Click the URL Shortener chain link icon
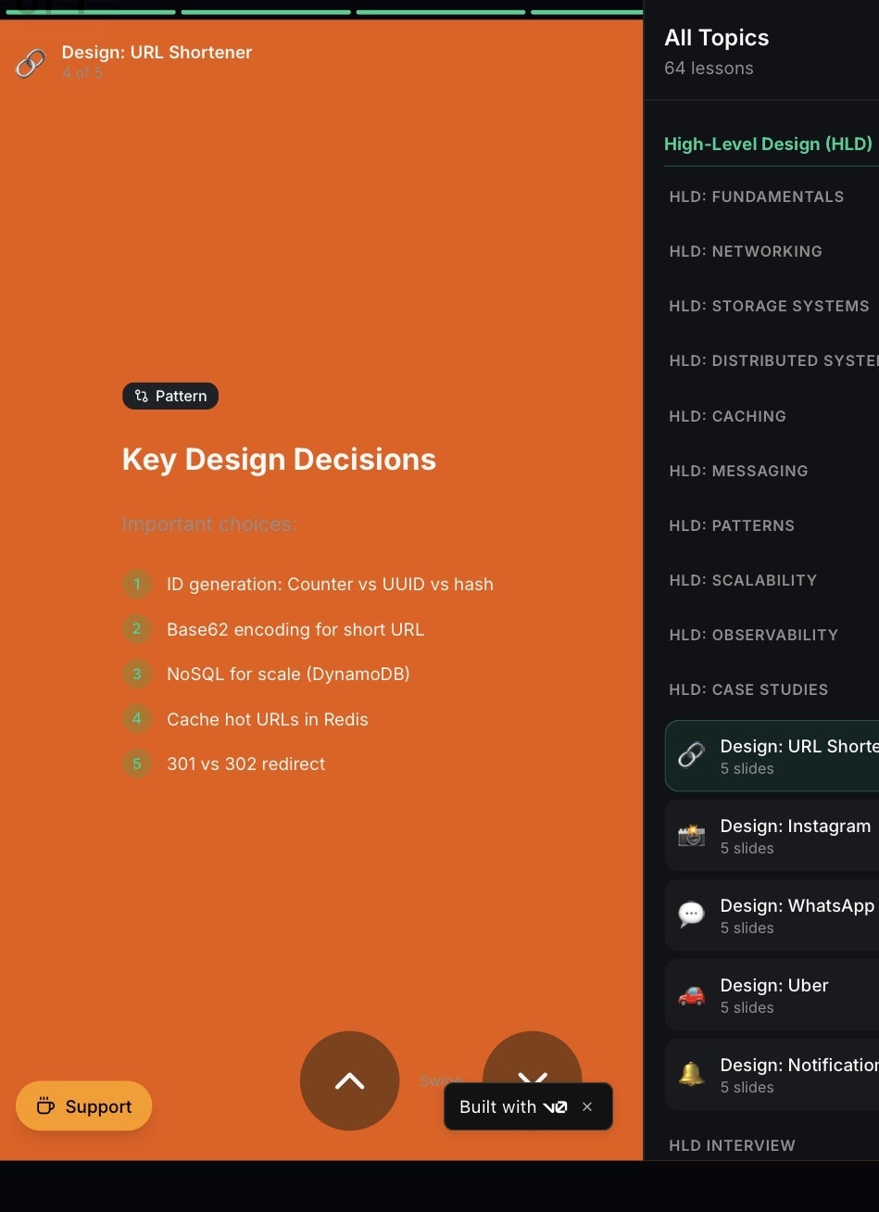The width and height of the screenshot is (879, 1212). 30,63
